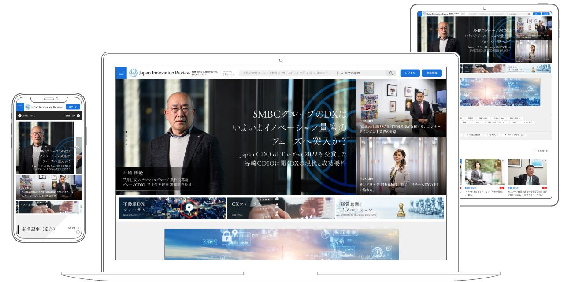Click the large ad banner on the tablet

point(500,92)
